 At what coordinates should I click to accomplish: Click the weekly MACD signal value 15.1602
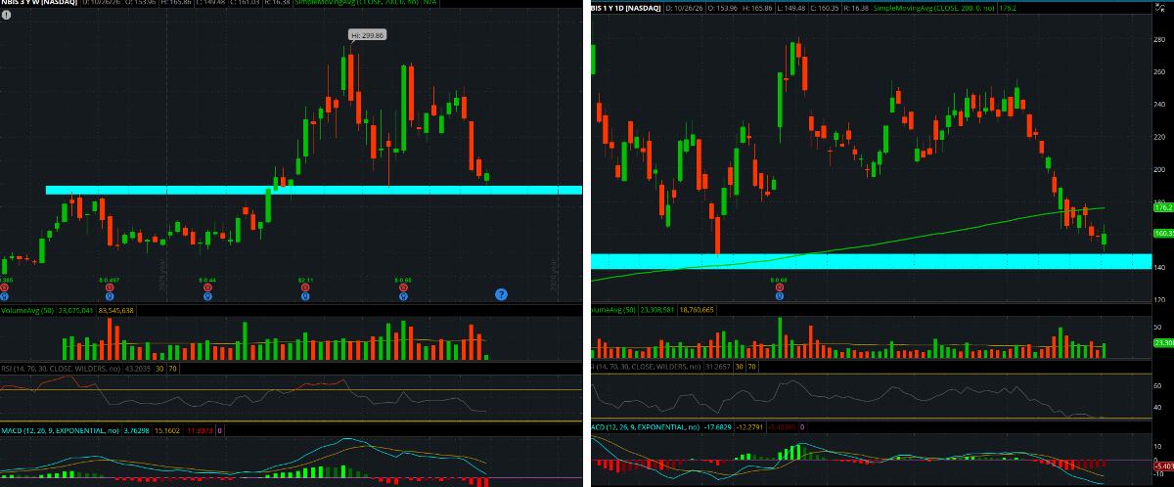pos(167,430)
